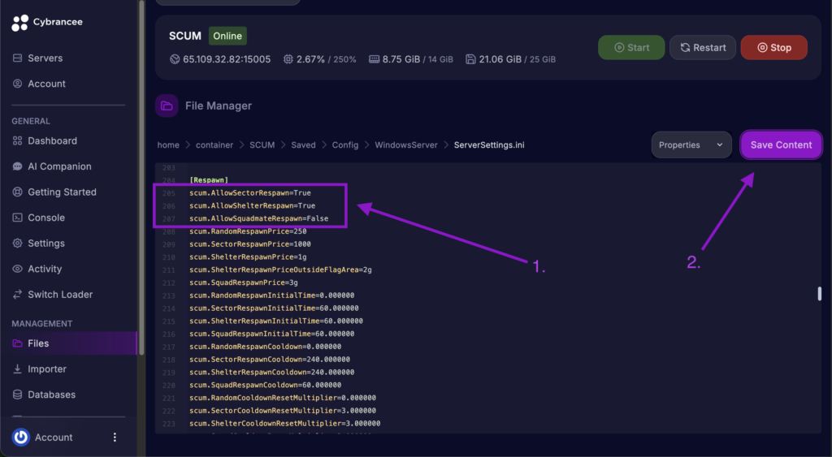Viewport: 832px width, 457px height.
Task: Go to the Dashboard page
Action: point(52,140)
